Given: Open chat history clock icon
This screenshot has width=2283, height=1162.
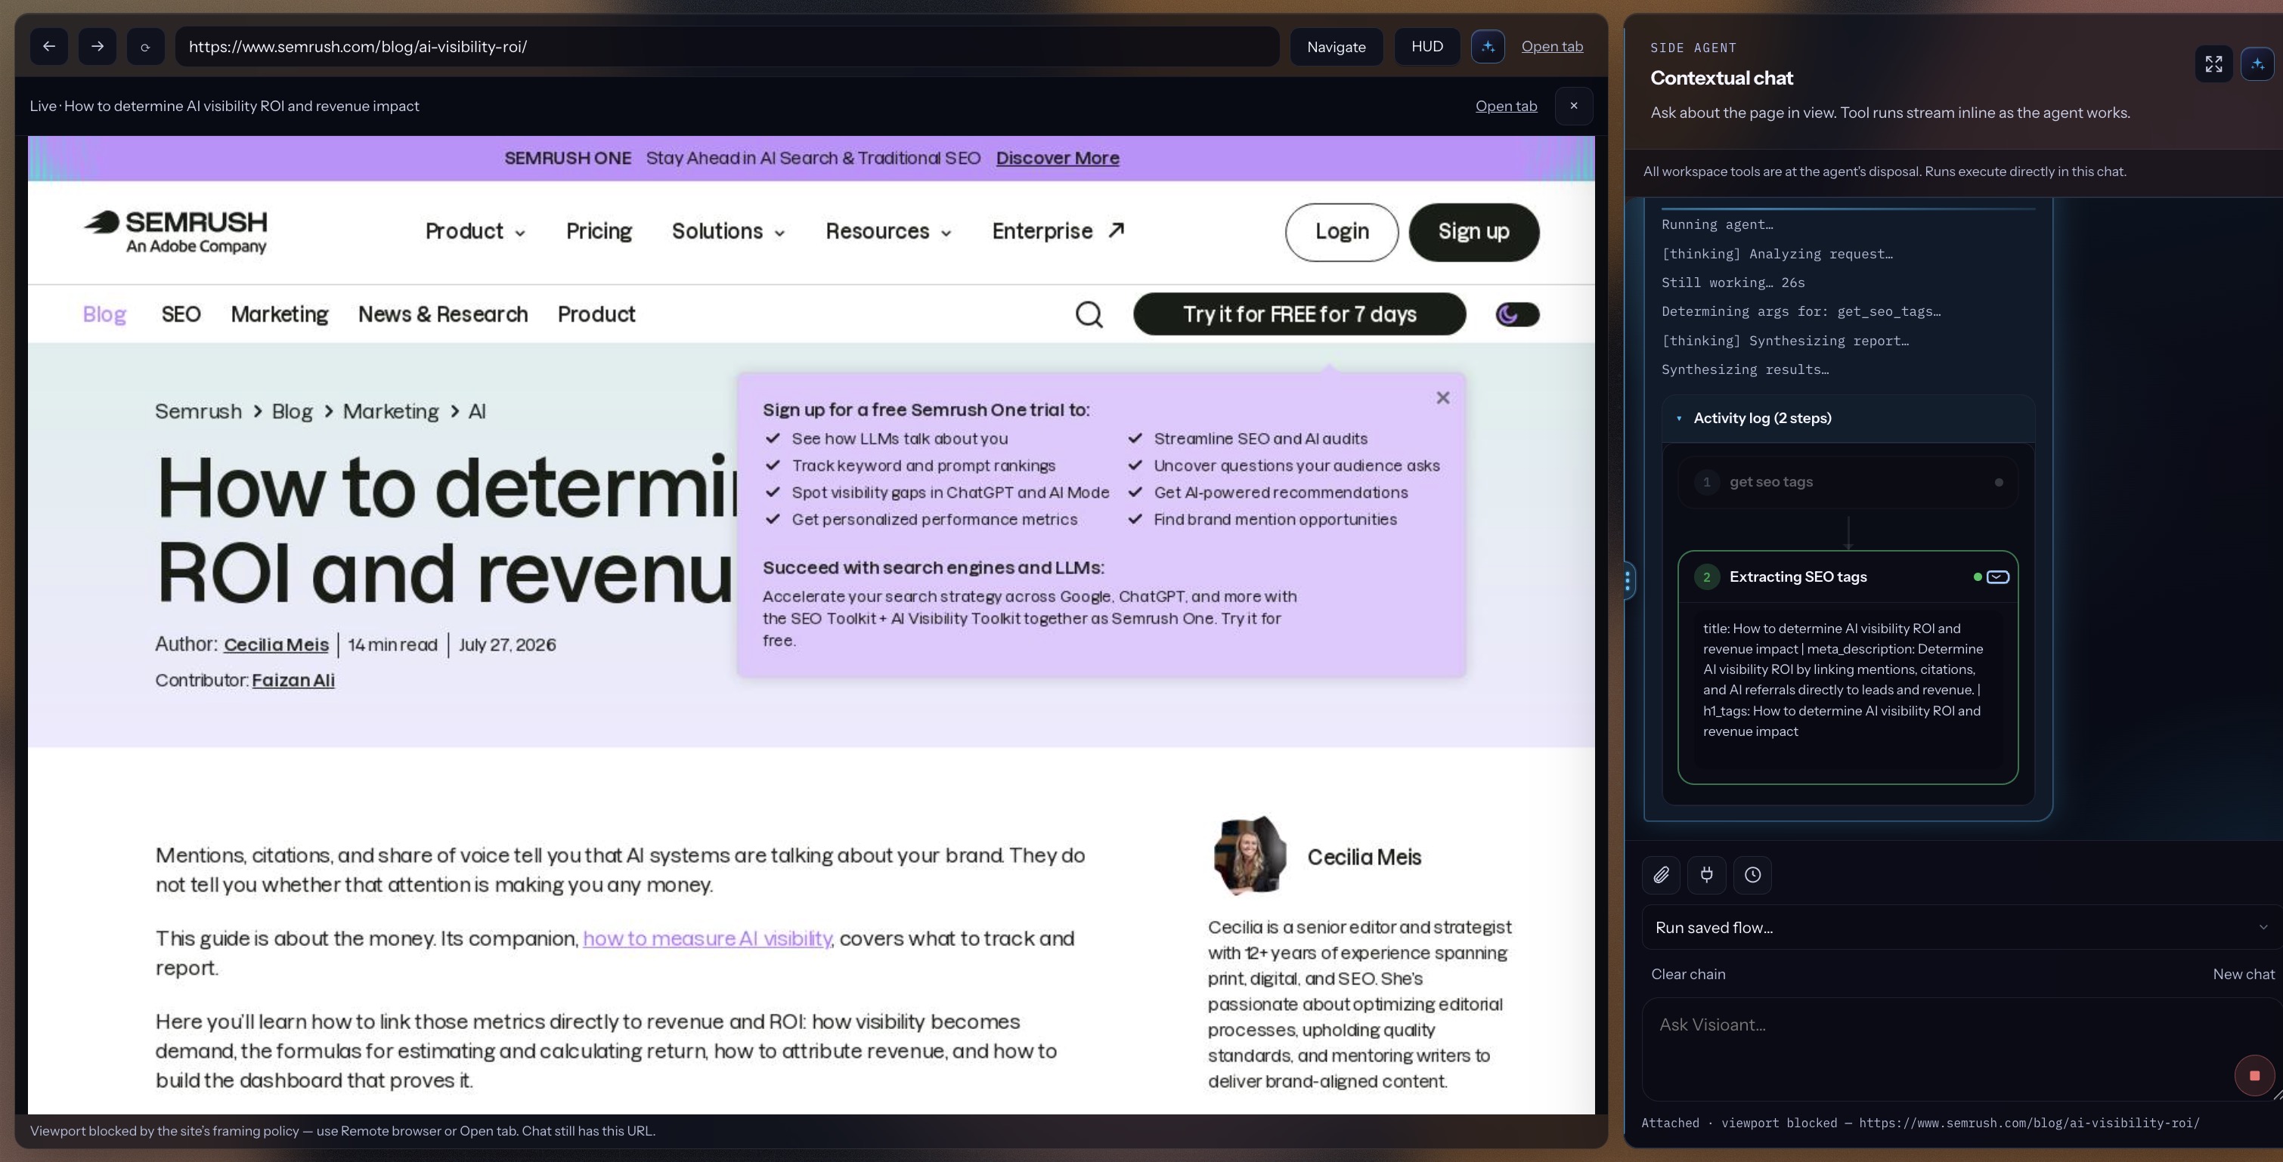Looking at the screenshot, I should pos(1752,874).
